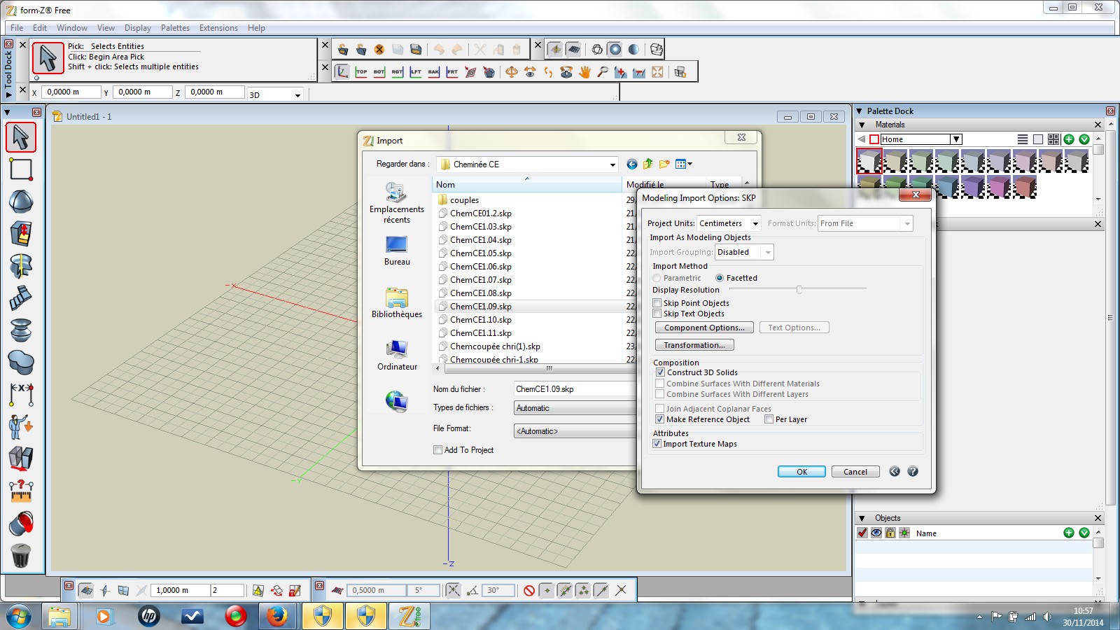The image size is (1120, 630).
Task: Open the Palettes menu
Action: click(x=175, y=28)
